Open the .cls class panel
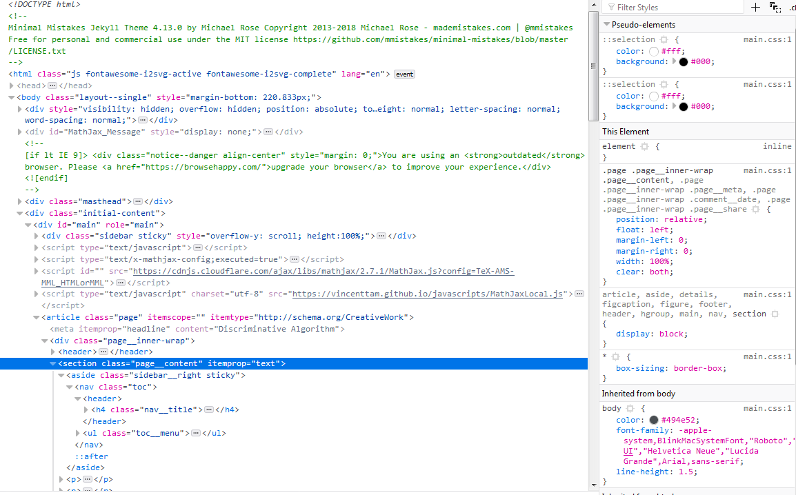The image size is (796, 495). 792,8
